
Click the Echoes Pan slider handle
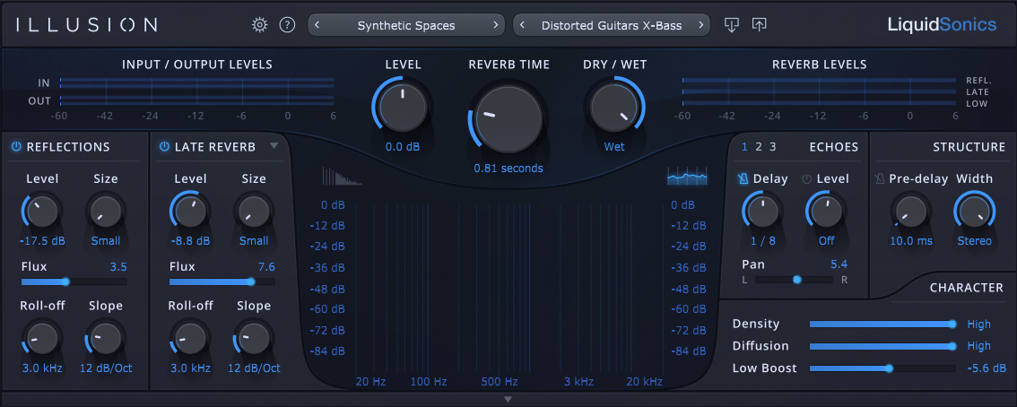tap(797, 280)
